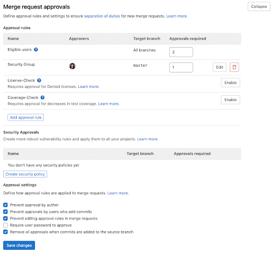271x255 pixels.
Task: Click the Eligible users help icon
Action: click(36, 50)
